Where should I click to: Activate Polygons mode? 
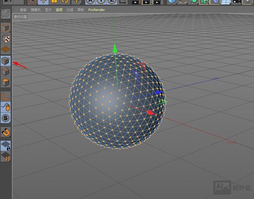click(6, 82)
